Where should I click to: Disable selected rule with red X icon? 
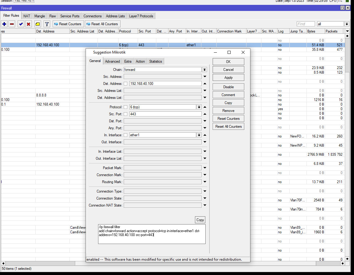point(28,24)
